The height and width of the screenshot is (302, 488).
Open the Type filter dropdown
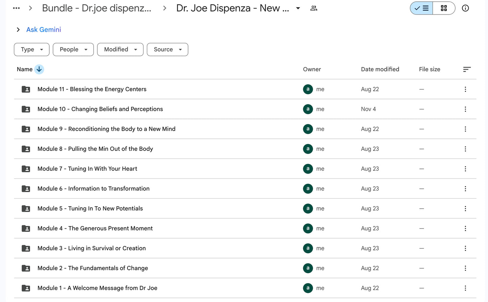pos(31,49)
